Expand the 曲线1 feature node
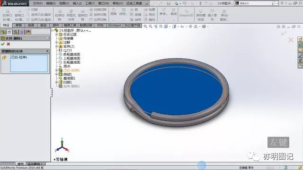Screen dimensions: 303x170 (x=57, y=74)
